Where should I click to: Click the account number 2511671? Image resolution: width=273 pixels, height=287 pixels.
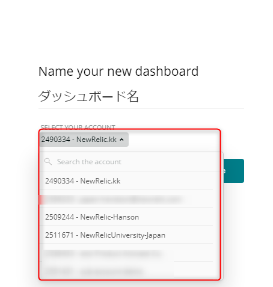pyautogui.click(x=60, y=235)
